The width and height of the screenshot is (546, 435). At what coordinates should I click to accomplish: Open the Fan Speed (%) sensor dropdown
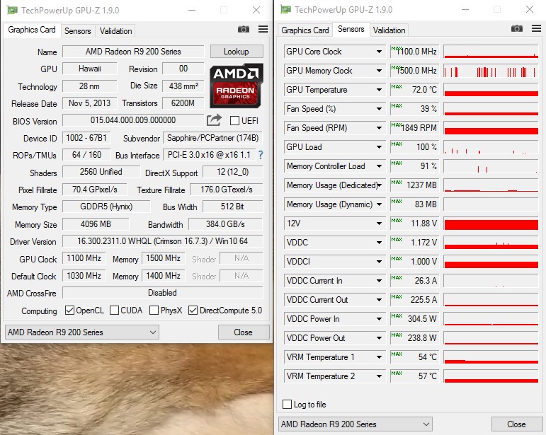click(x=379, y=109)
